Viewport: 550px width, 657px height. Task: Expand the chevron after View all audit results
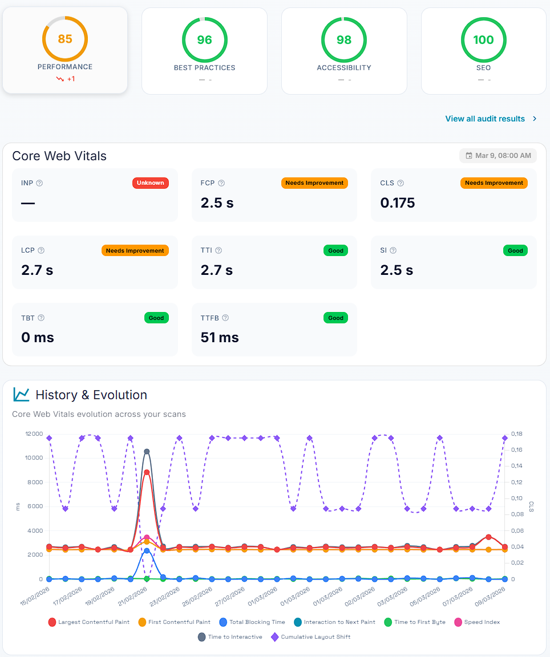[535, 119]
